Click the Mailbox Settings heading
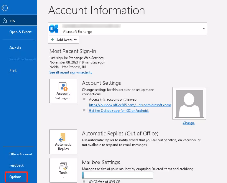Screen dimensions: 227x183 click(101, 162)
